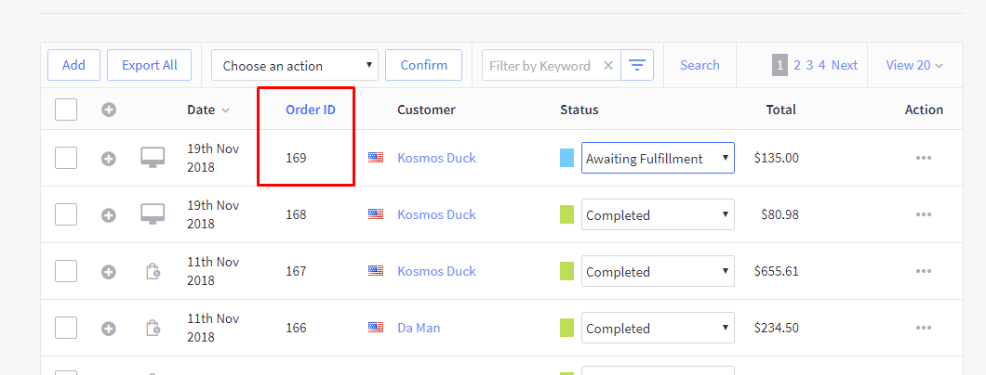Screen dimensions: 986x375
Task: Click the Total column header
Action: coord(781,110)
